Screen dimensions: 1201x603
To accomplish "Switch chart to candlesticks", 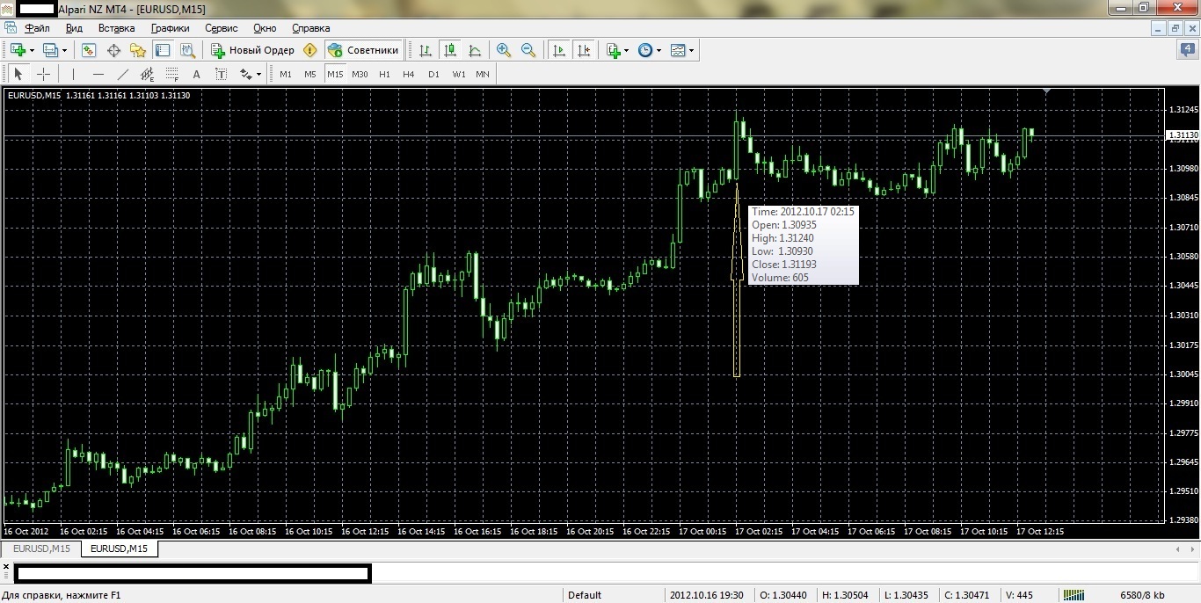I will [450, 50].
